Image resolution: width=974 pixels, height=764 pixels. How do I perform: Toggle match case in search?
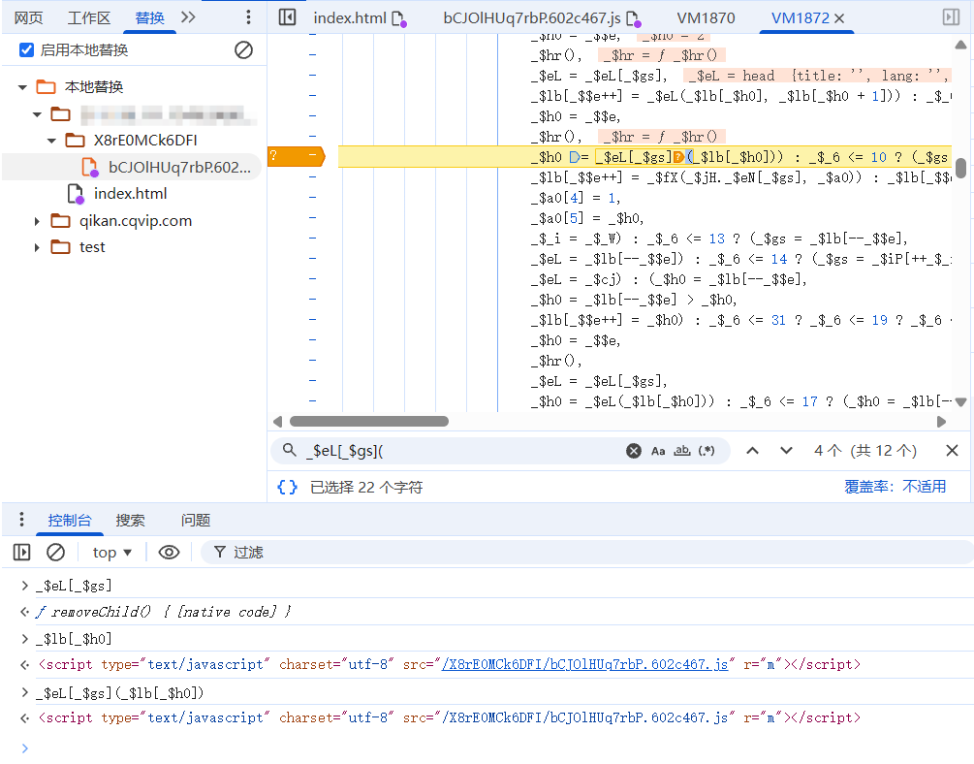pyautogui.click(x=658, y=451)
